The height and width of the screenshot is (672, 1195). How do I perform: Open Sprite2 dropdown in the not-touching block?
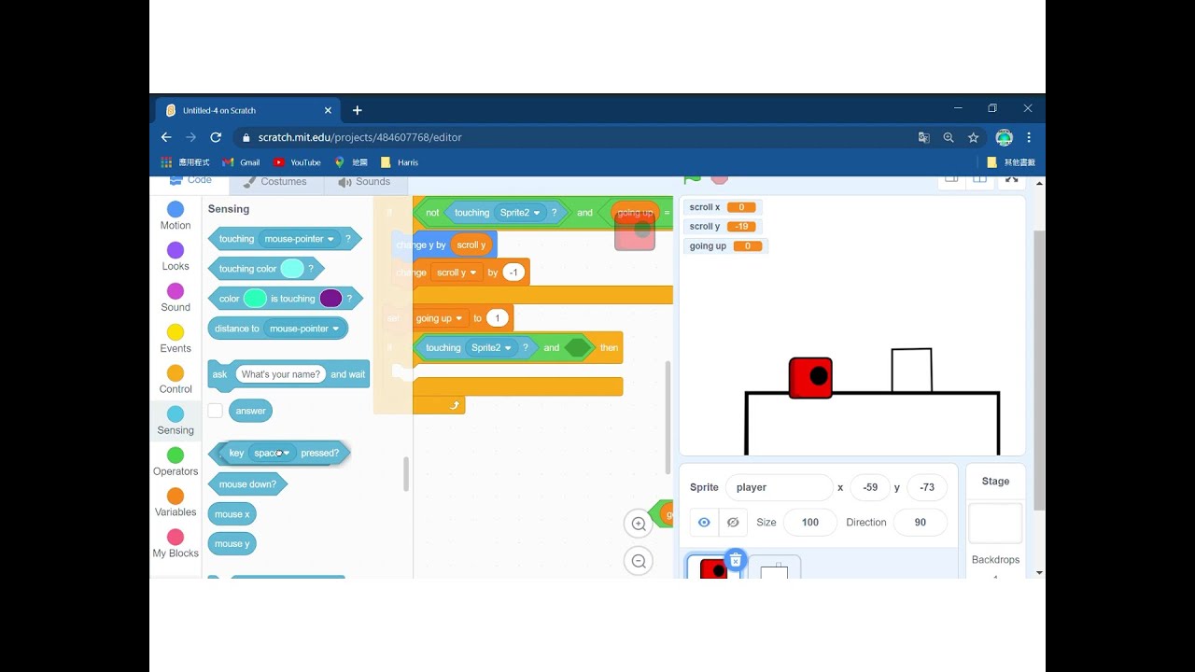pyautogui.click(x=520, y=213)
